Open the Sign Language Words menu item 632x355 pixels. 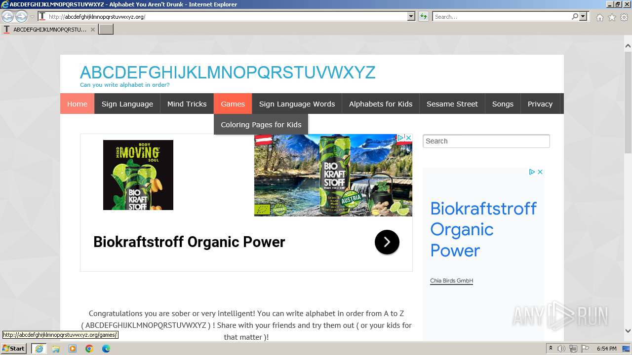297,104
